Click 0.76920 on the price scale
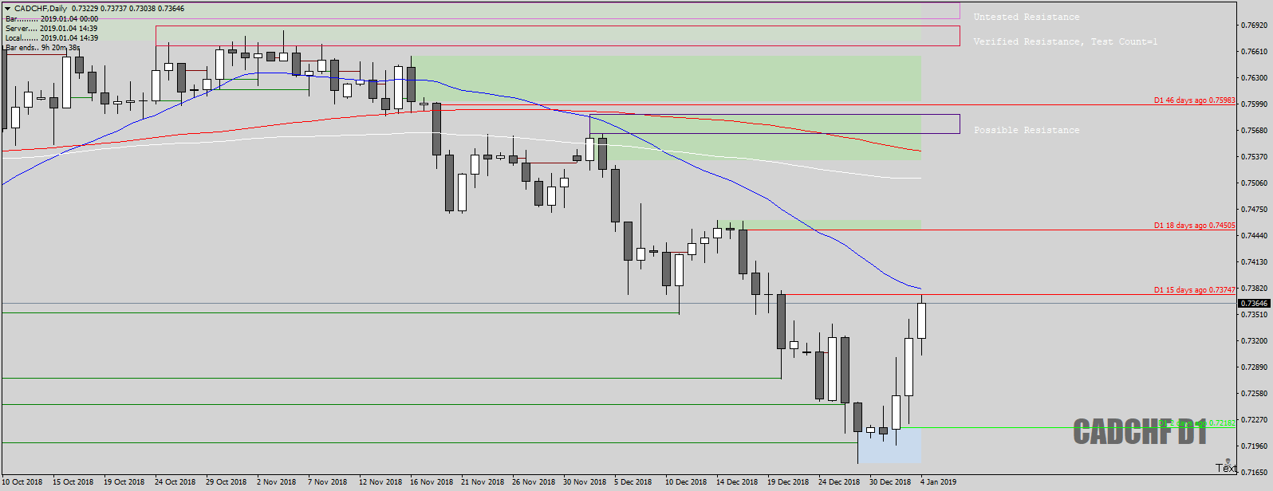Screen dimensions: 1273x491 click(x=1254, y=26)
